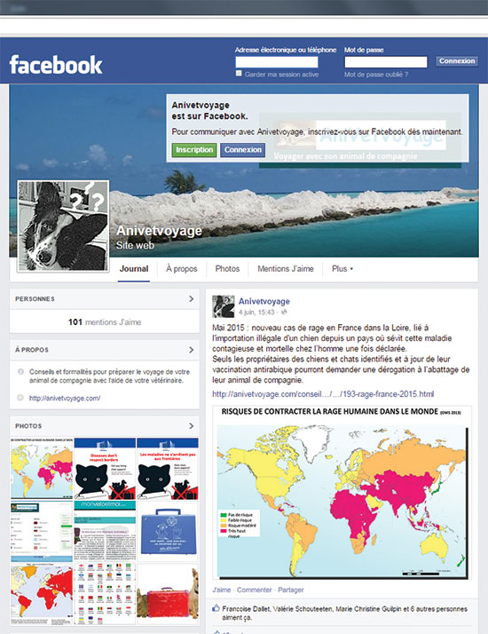Open the monvetetmoi article thumbnail

click(x=105, y=531)
